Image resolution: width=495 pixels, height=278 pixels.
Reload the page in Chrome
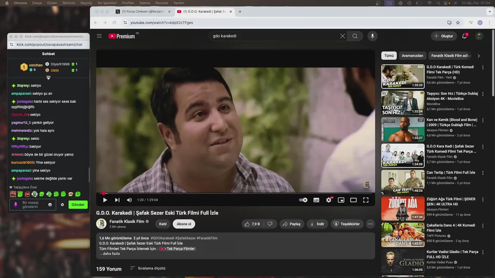tap(114, 23)
